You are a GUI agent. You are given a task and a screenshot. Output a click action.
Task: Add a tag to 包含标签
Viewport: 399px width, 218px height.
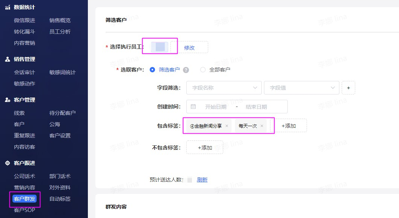point(289,126)
